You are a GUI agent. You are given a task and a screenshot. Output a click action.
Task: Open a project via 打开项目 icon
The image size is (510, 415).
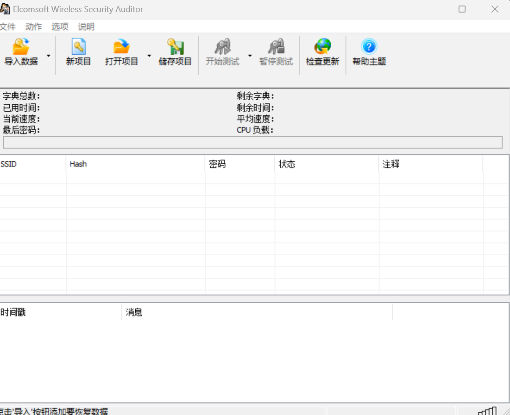(121, 47)
